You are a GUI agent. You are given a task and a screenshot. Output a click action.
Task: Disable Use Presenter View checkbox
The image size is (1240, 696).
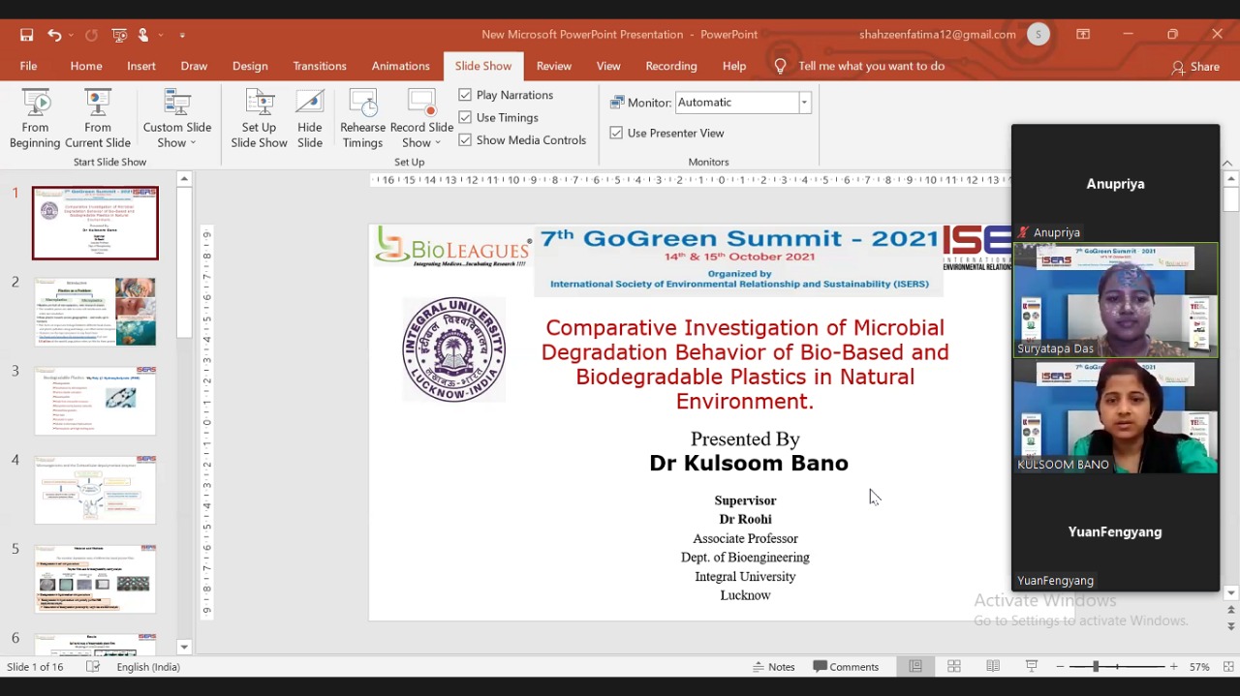click(616, 133)
